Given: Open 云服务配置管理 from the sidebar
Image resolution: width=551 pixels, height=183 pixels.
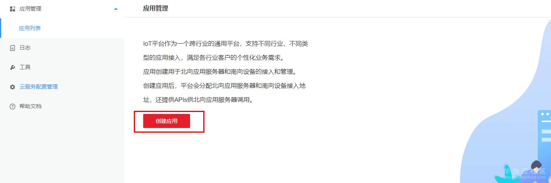Looking at the screenshot, I should [x=62, y=87].
